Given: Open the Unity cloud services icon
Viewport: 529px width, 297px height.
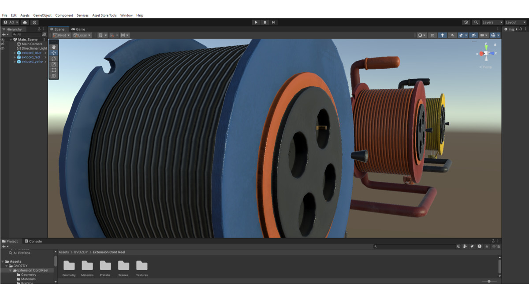Looking at the screenshot, I should [x=25, y=22].
